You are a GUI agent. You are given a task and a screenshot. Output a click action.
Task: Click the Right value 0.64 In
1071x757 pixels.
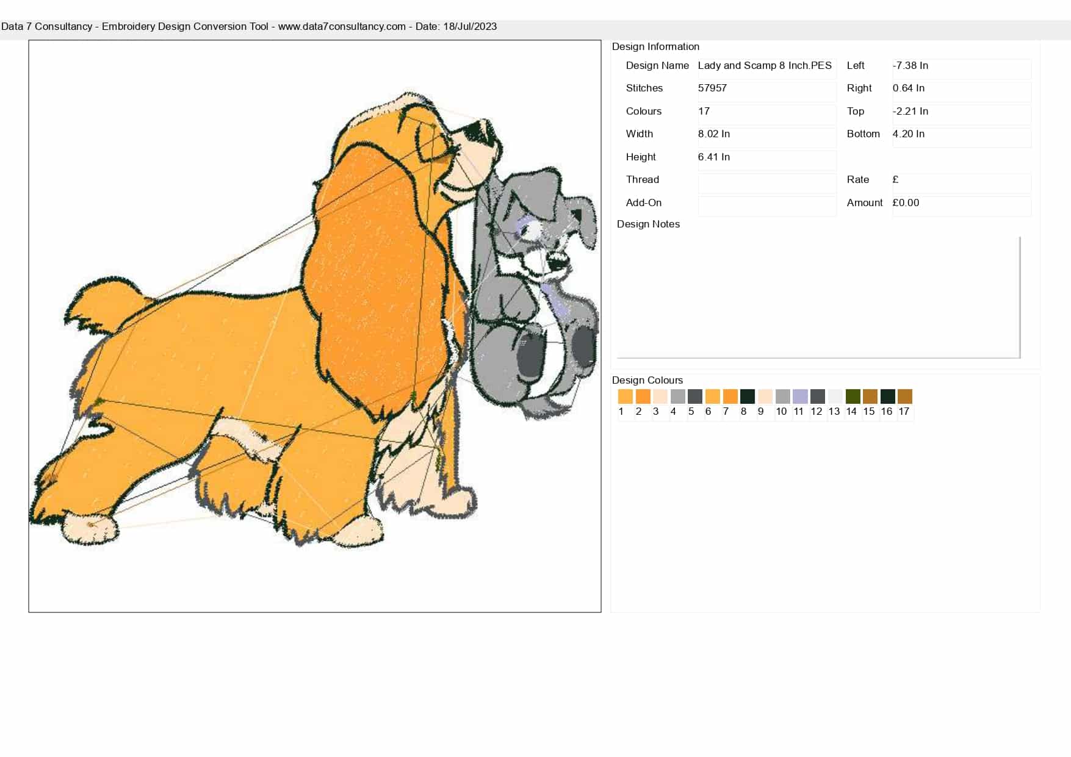[x=961, y=91]
